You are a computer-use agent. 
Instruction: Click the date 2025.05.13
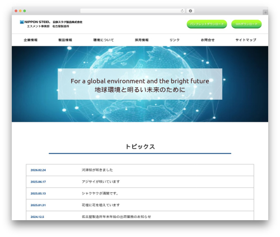(x=38, y=193)
